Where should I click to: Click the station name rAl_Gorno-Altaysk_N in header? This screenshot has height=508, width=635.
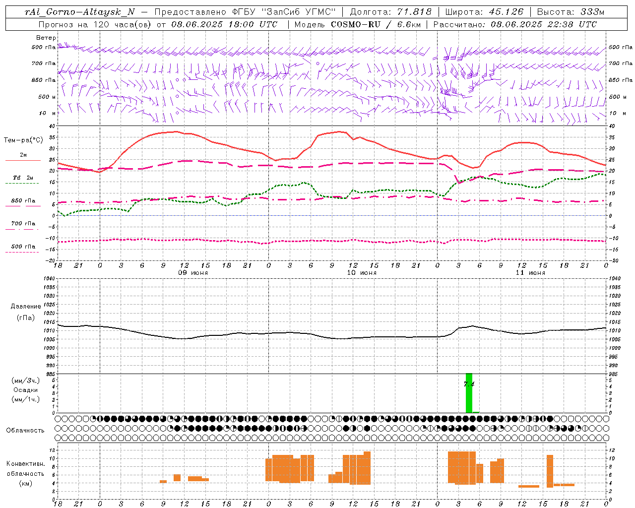coord(80,12)
